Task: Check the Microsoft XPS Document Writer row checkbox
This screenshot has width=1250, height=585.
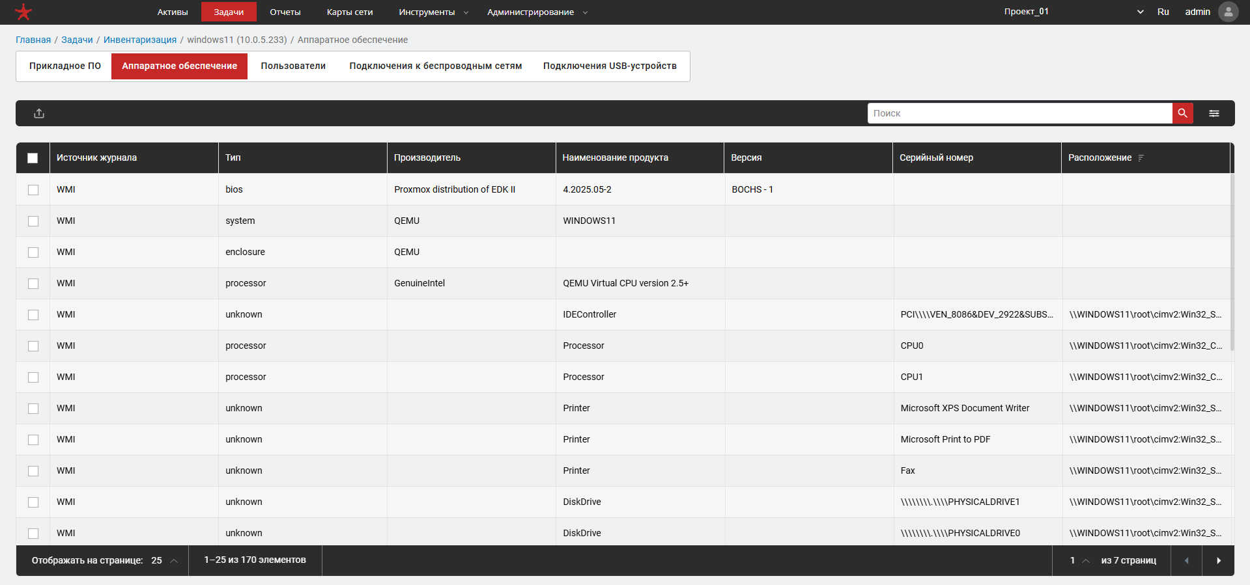Action: point(33,409)
